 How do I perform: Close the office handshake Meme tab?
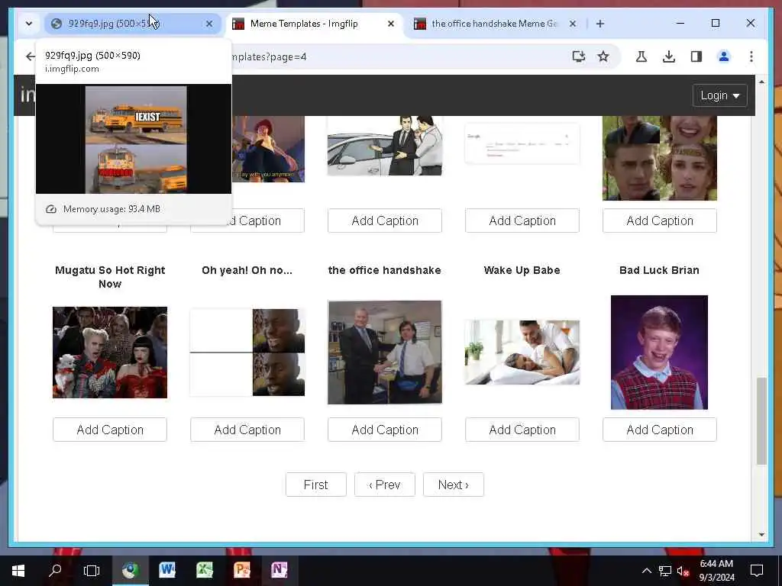573,24
